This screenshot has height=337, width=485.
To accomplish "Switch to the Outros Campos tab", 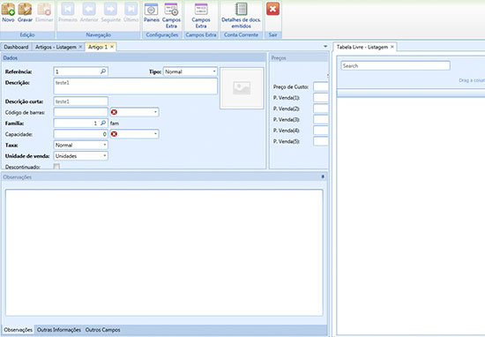I will (102, 330).
